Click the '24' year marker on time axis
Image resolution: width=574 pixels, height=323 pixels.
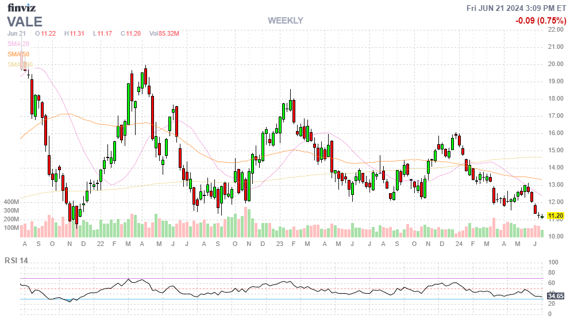point(459,244)
